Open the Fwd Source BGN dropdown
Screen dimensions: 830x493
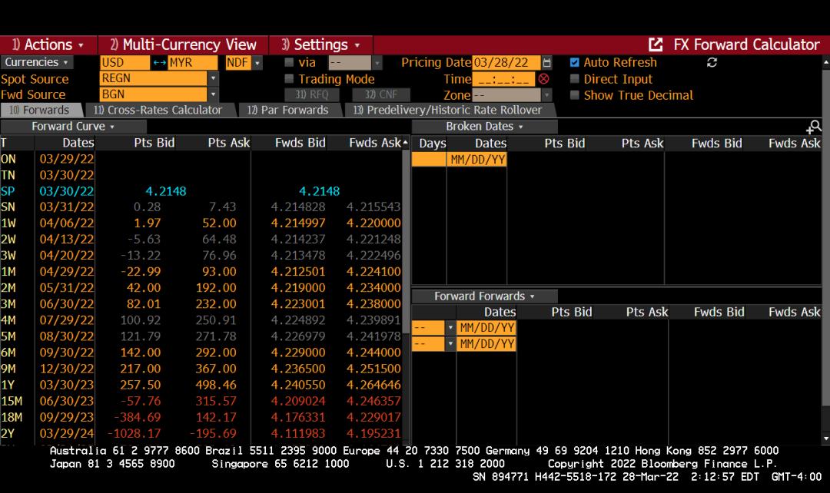[213, 95]
